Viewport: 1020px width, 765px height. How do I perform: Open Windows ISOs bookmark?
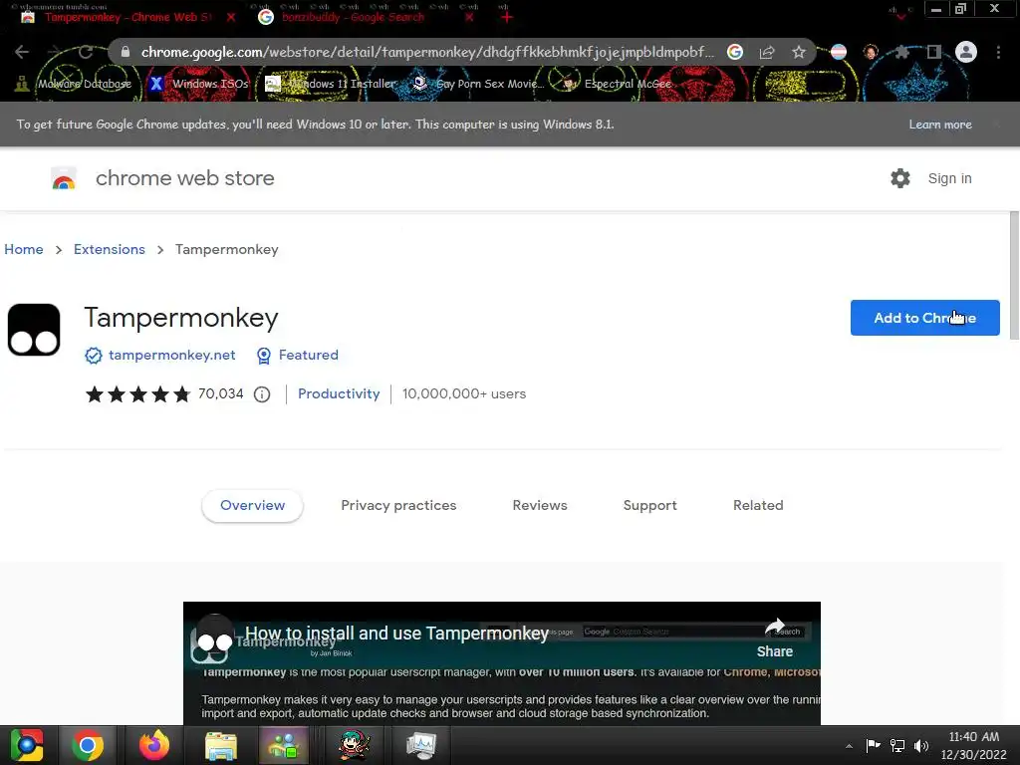[199, 84]
